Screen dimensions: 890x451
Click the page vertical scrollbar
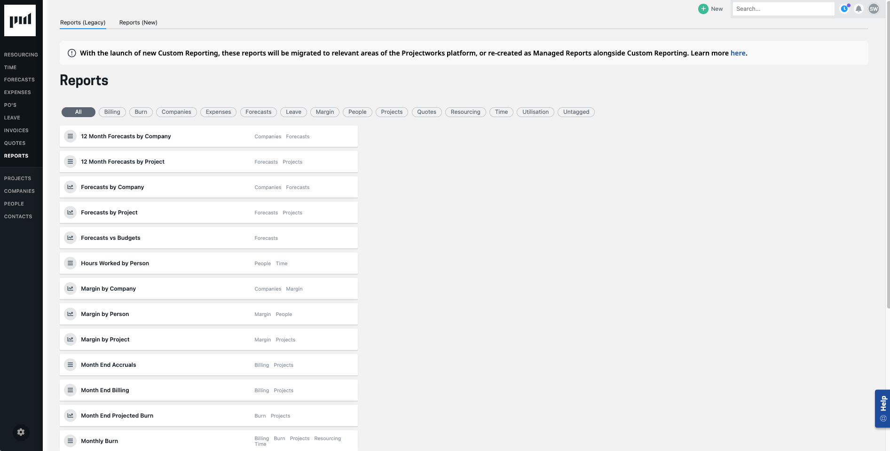(888, 155)
